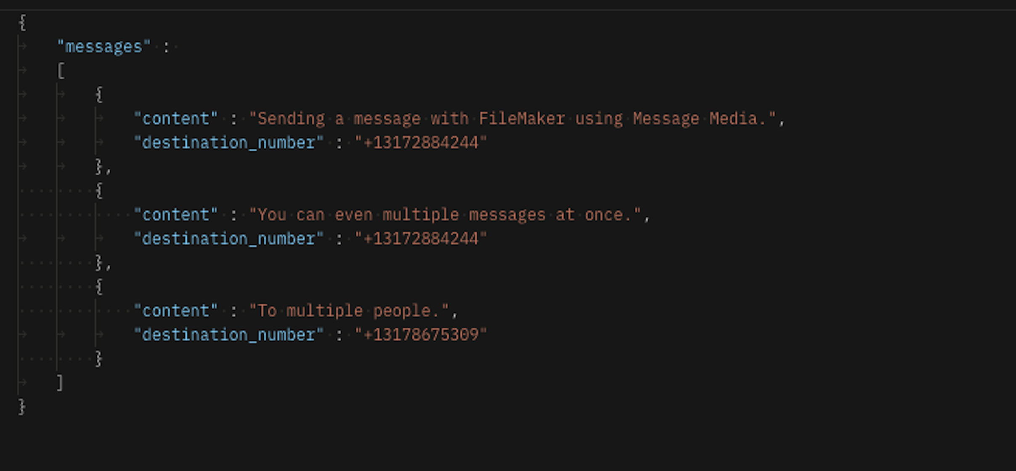The image size is (1016, 471).
Task: Place cursor on the array's opening square bracket
Action: (61, 71)
